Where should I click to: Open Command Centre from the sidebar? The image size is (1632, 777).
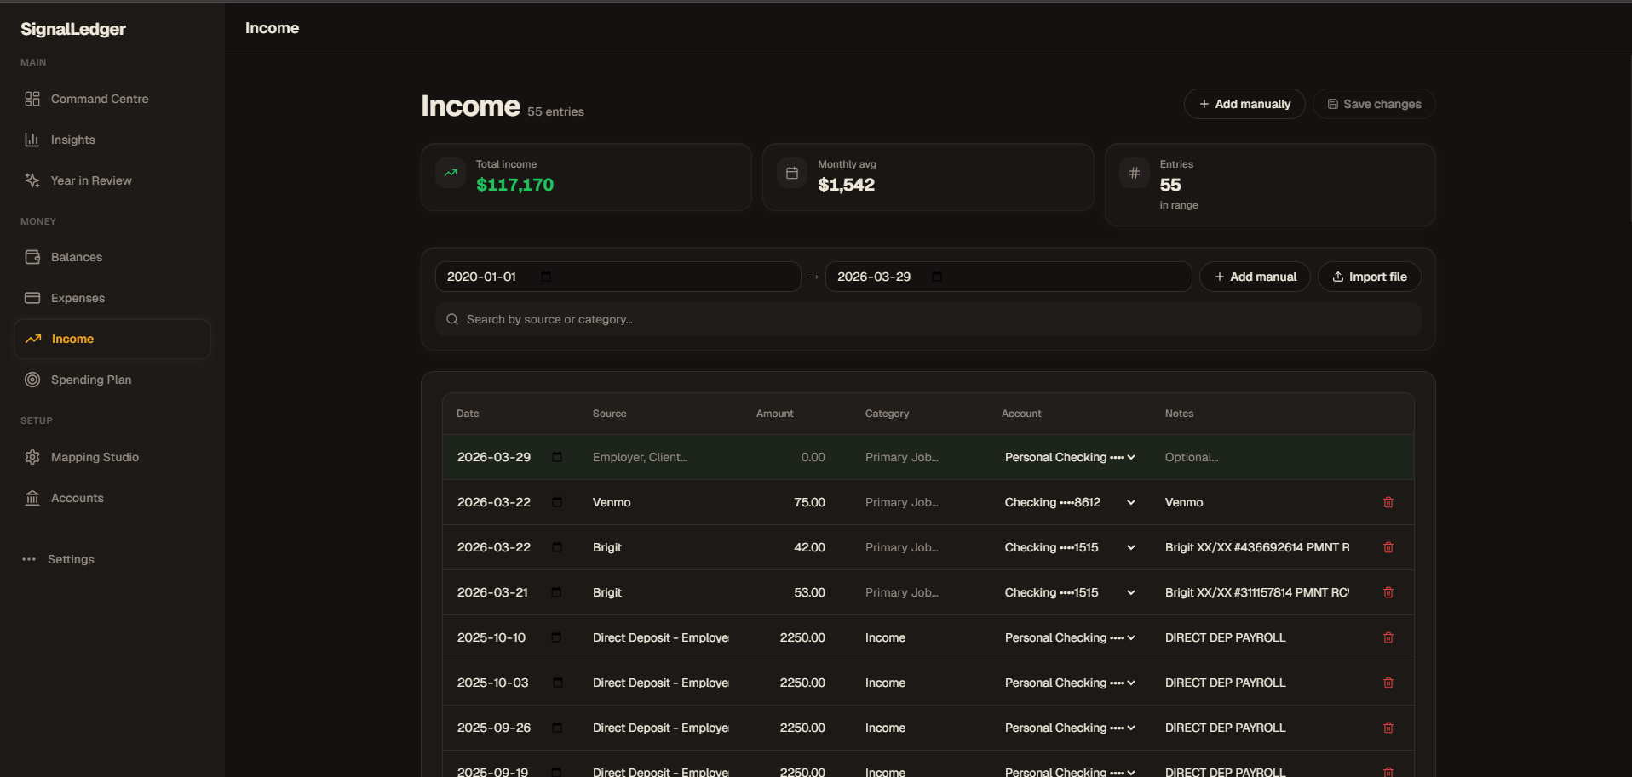pos(112,99)
